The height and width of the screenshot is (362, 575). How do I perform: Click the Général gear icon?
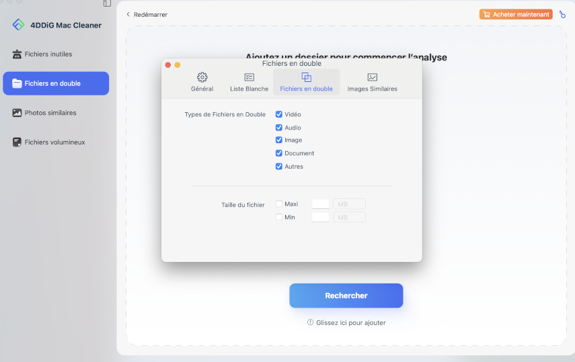[202, 77]
